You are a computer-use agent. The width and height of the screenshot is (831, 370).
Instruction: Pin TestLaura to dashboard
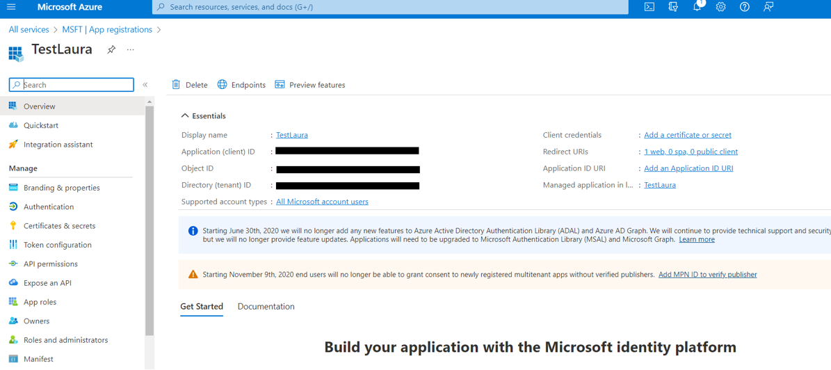point(111,49)
